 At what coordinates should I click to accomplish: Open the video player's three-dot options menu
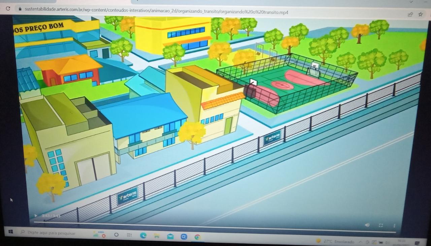point(394,226)
